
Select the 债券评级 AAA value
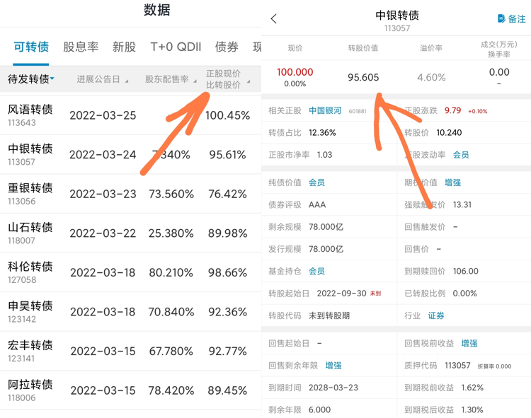(x=317, y=204)
